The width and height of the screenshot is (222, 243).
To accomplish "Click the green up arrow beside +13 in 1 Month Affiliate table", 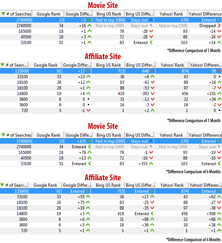I will [88, 76].
